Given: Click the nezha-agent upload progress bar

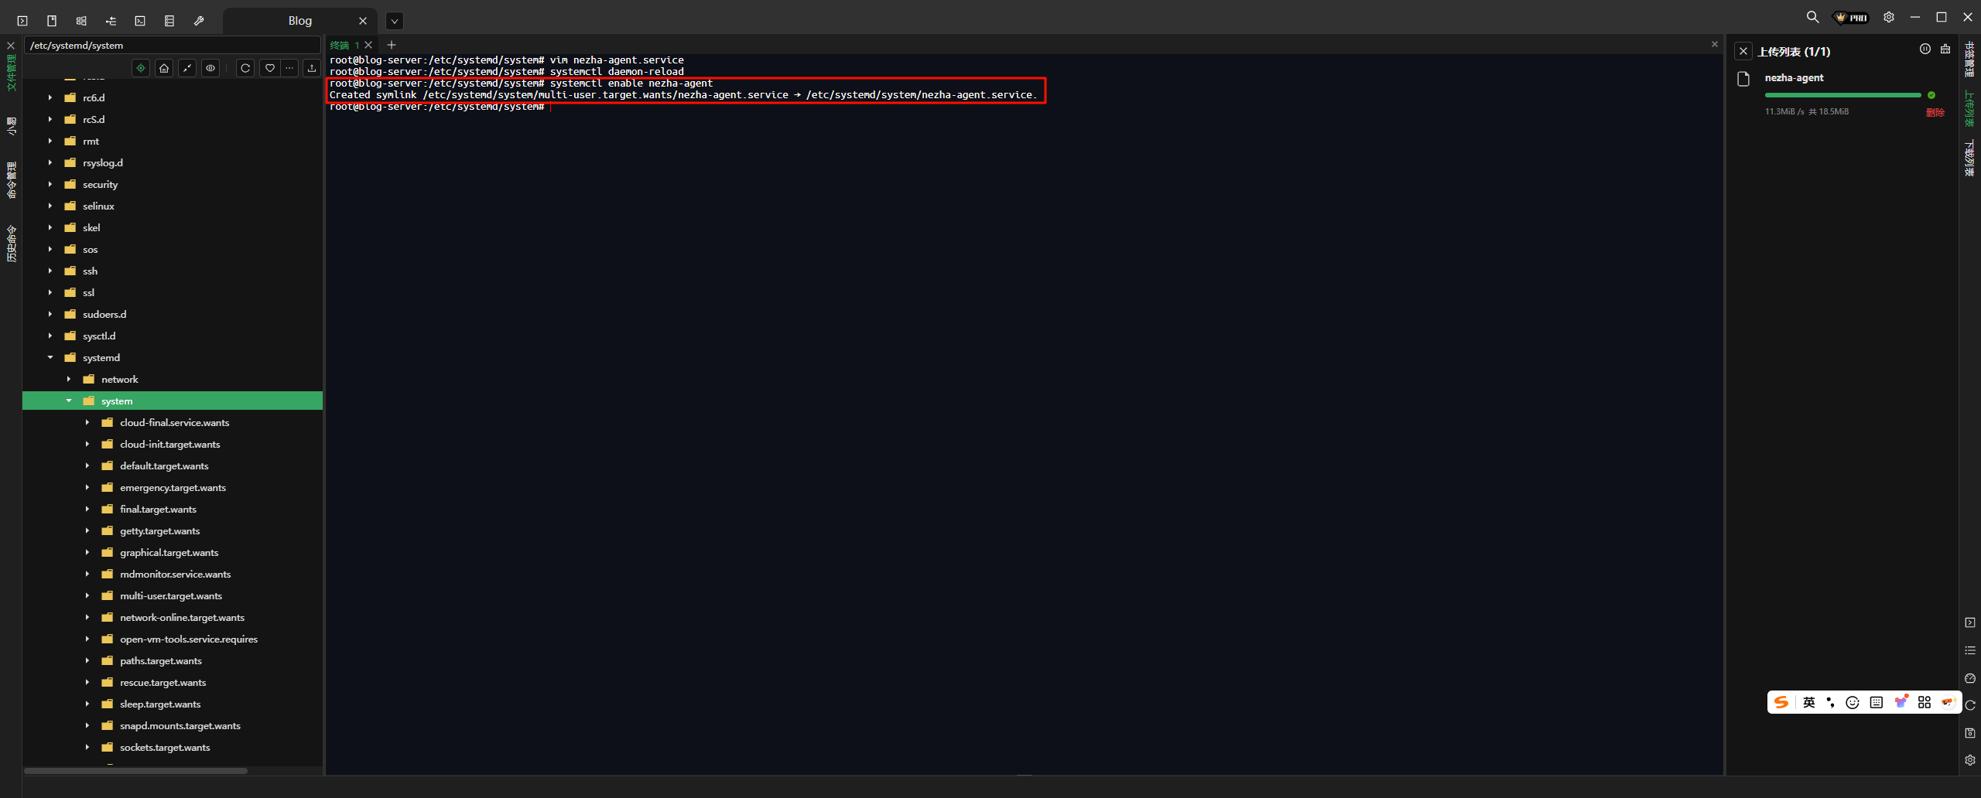Looking at the screenshot, I should (1842, 95).
